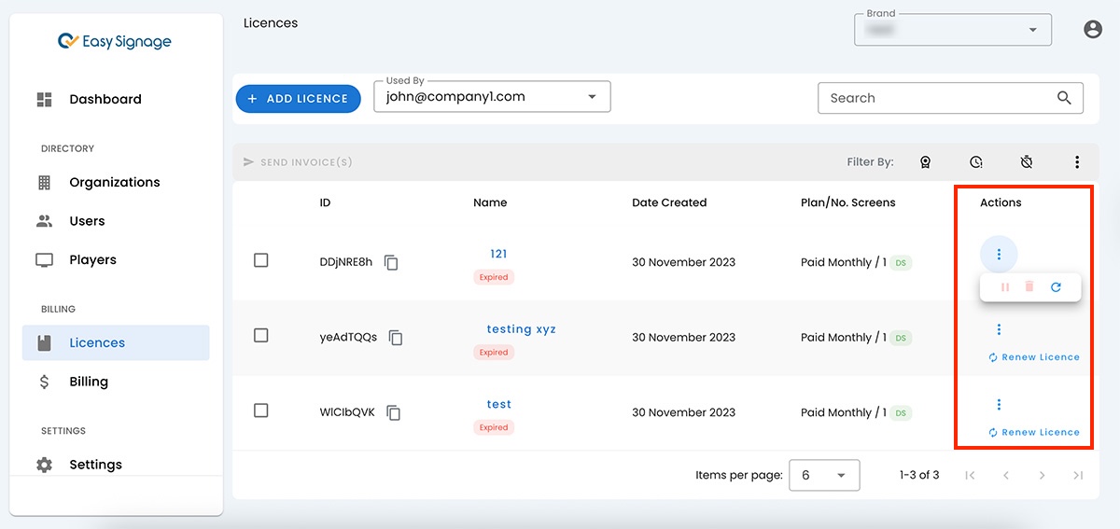This screenshot has width=1120, height=529.
Task: Click the search magnifier icon
Action: tap(1064, 98)
